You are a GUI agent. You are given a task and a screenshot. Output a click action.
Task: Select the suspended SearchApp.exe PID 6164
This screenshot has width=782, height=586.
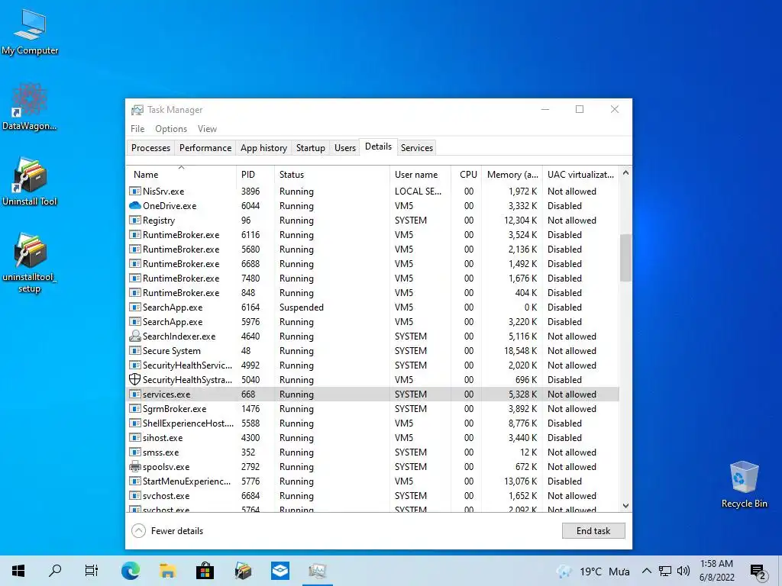coord(373,307)
